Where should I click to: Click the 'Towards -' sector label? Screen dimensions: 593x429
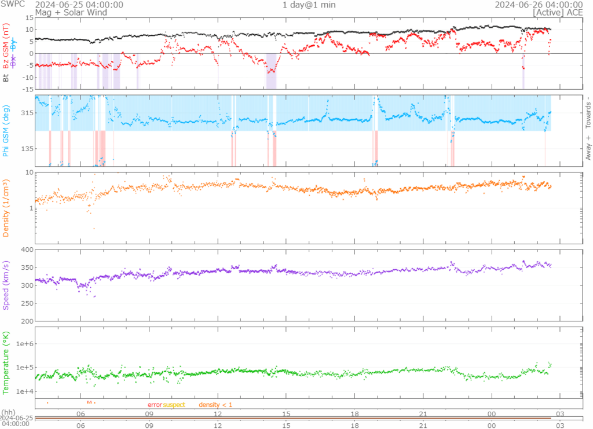[x=588, y=113]
